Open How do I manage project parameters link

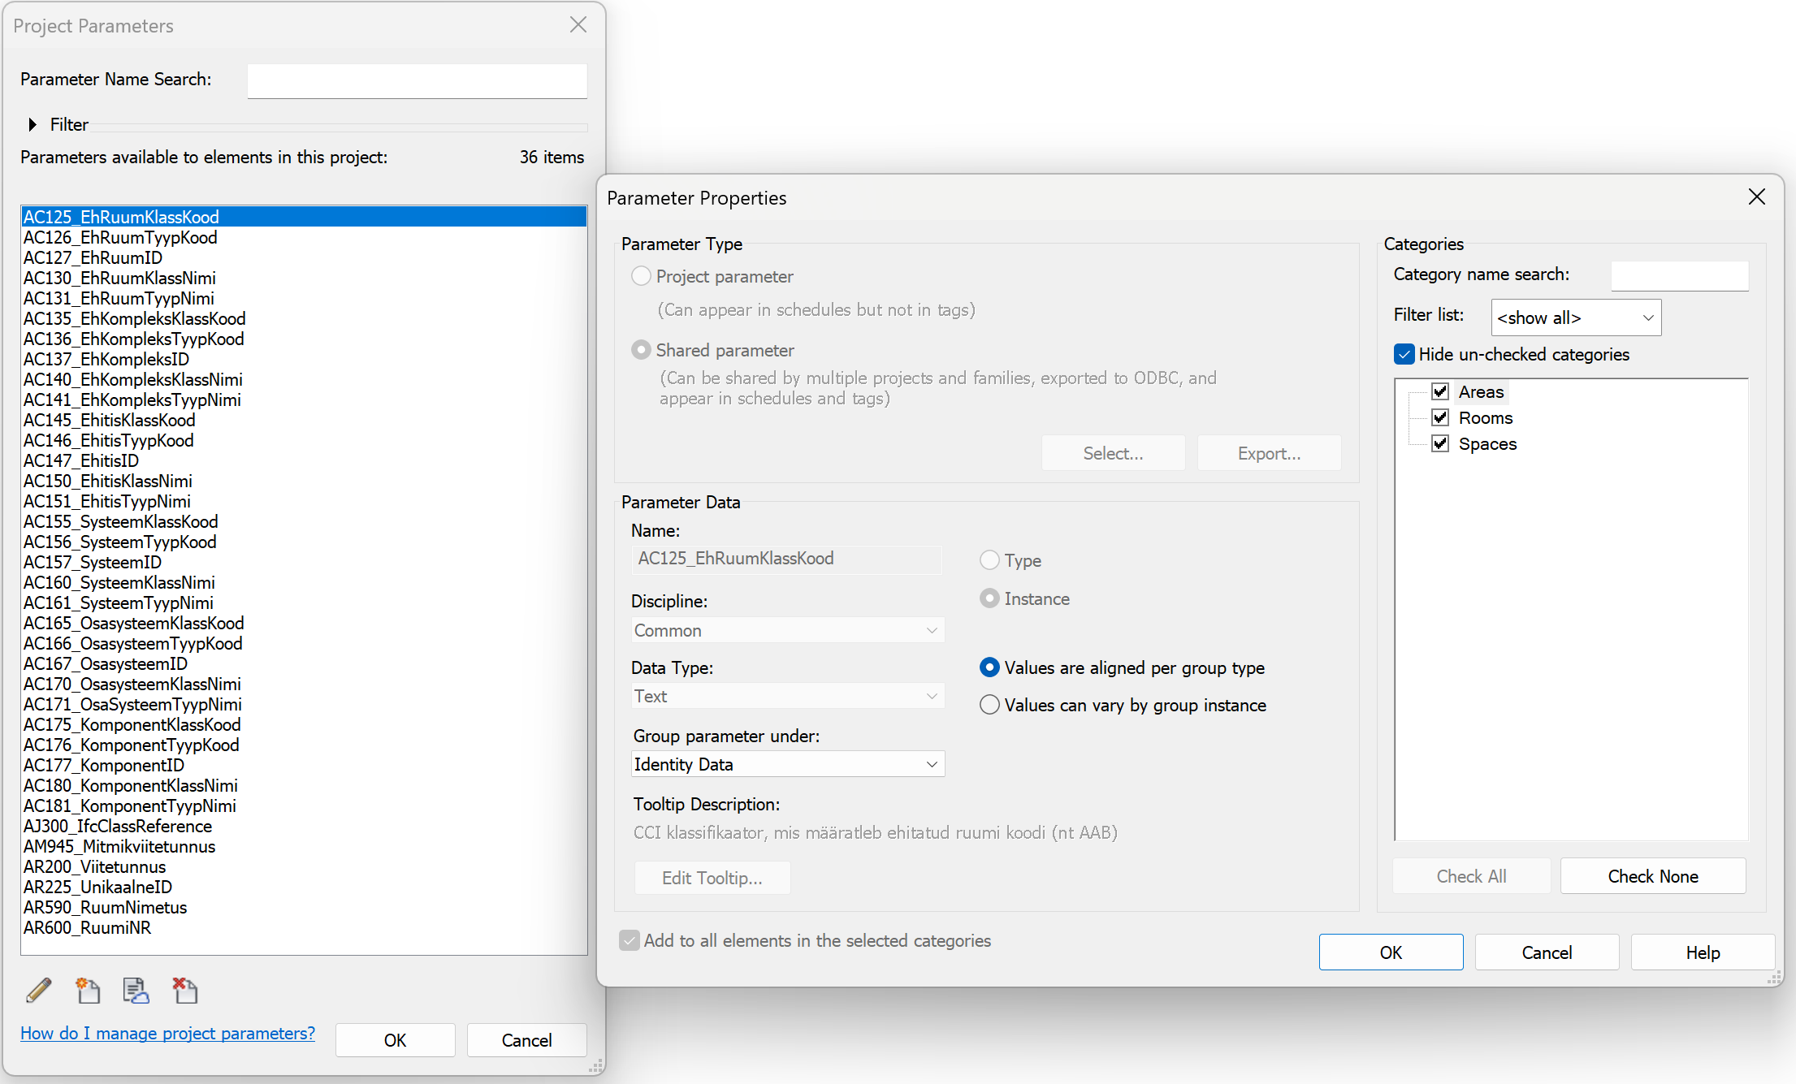(x=167, y=1033)
